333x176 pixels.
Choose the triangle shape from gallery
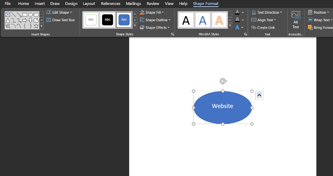pyautogui.click(x=7, y=20)
